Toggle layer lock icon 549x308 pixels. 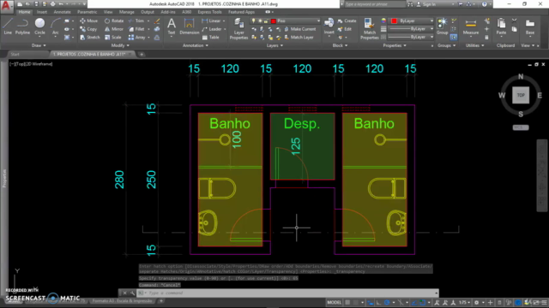point(266,21)
